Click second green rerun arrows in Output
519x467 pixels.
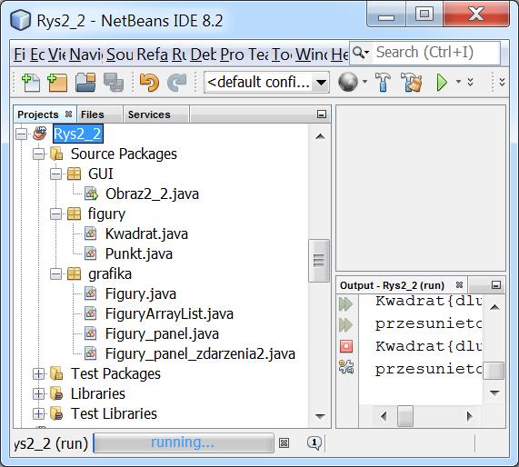pos(346,325)
